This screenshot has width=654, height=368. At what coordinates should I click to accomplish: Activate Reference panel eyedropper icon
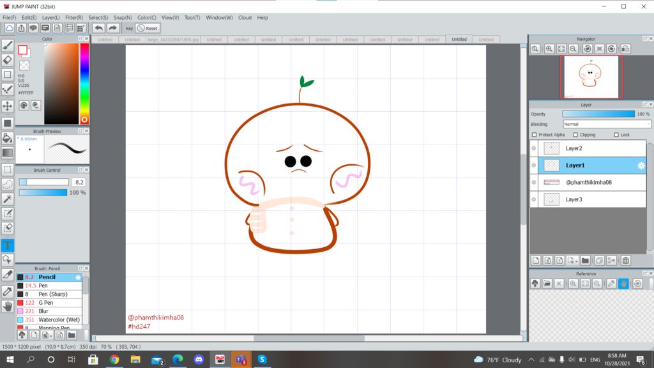611,284
